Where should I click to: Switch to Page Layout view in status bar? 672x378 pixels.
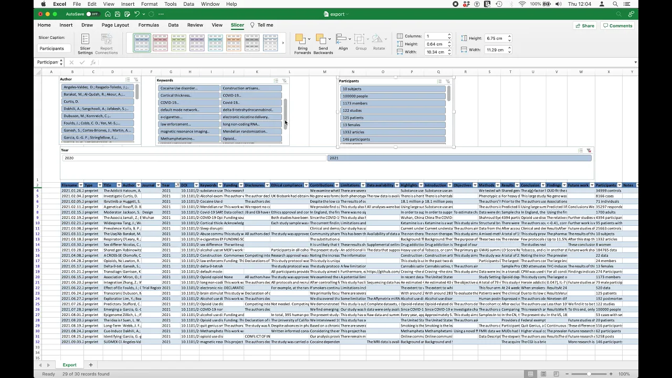coord(543,374)
